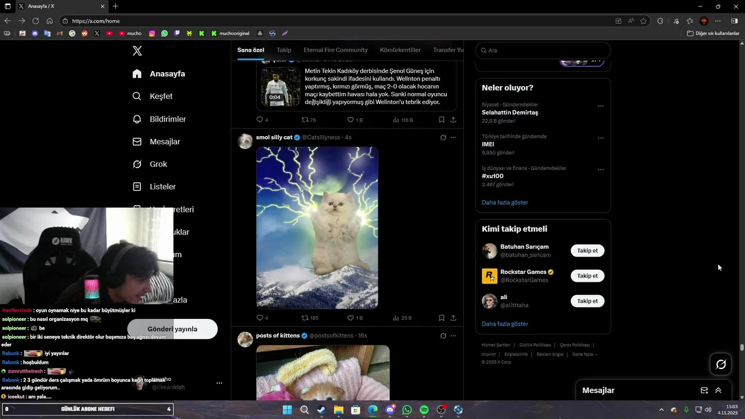Show more trends under Neler oluyor

point(505,203)
